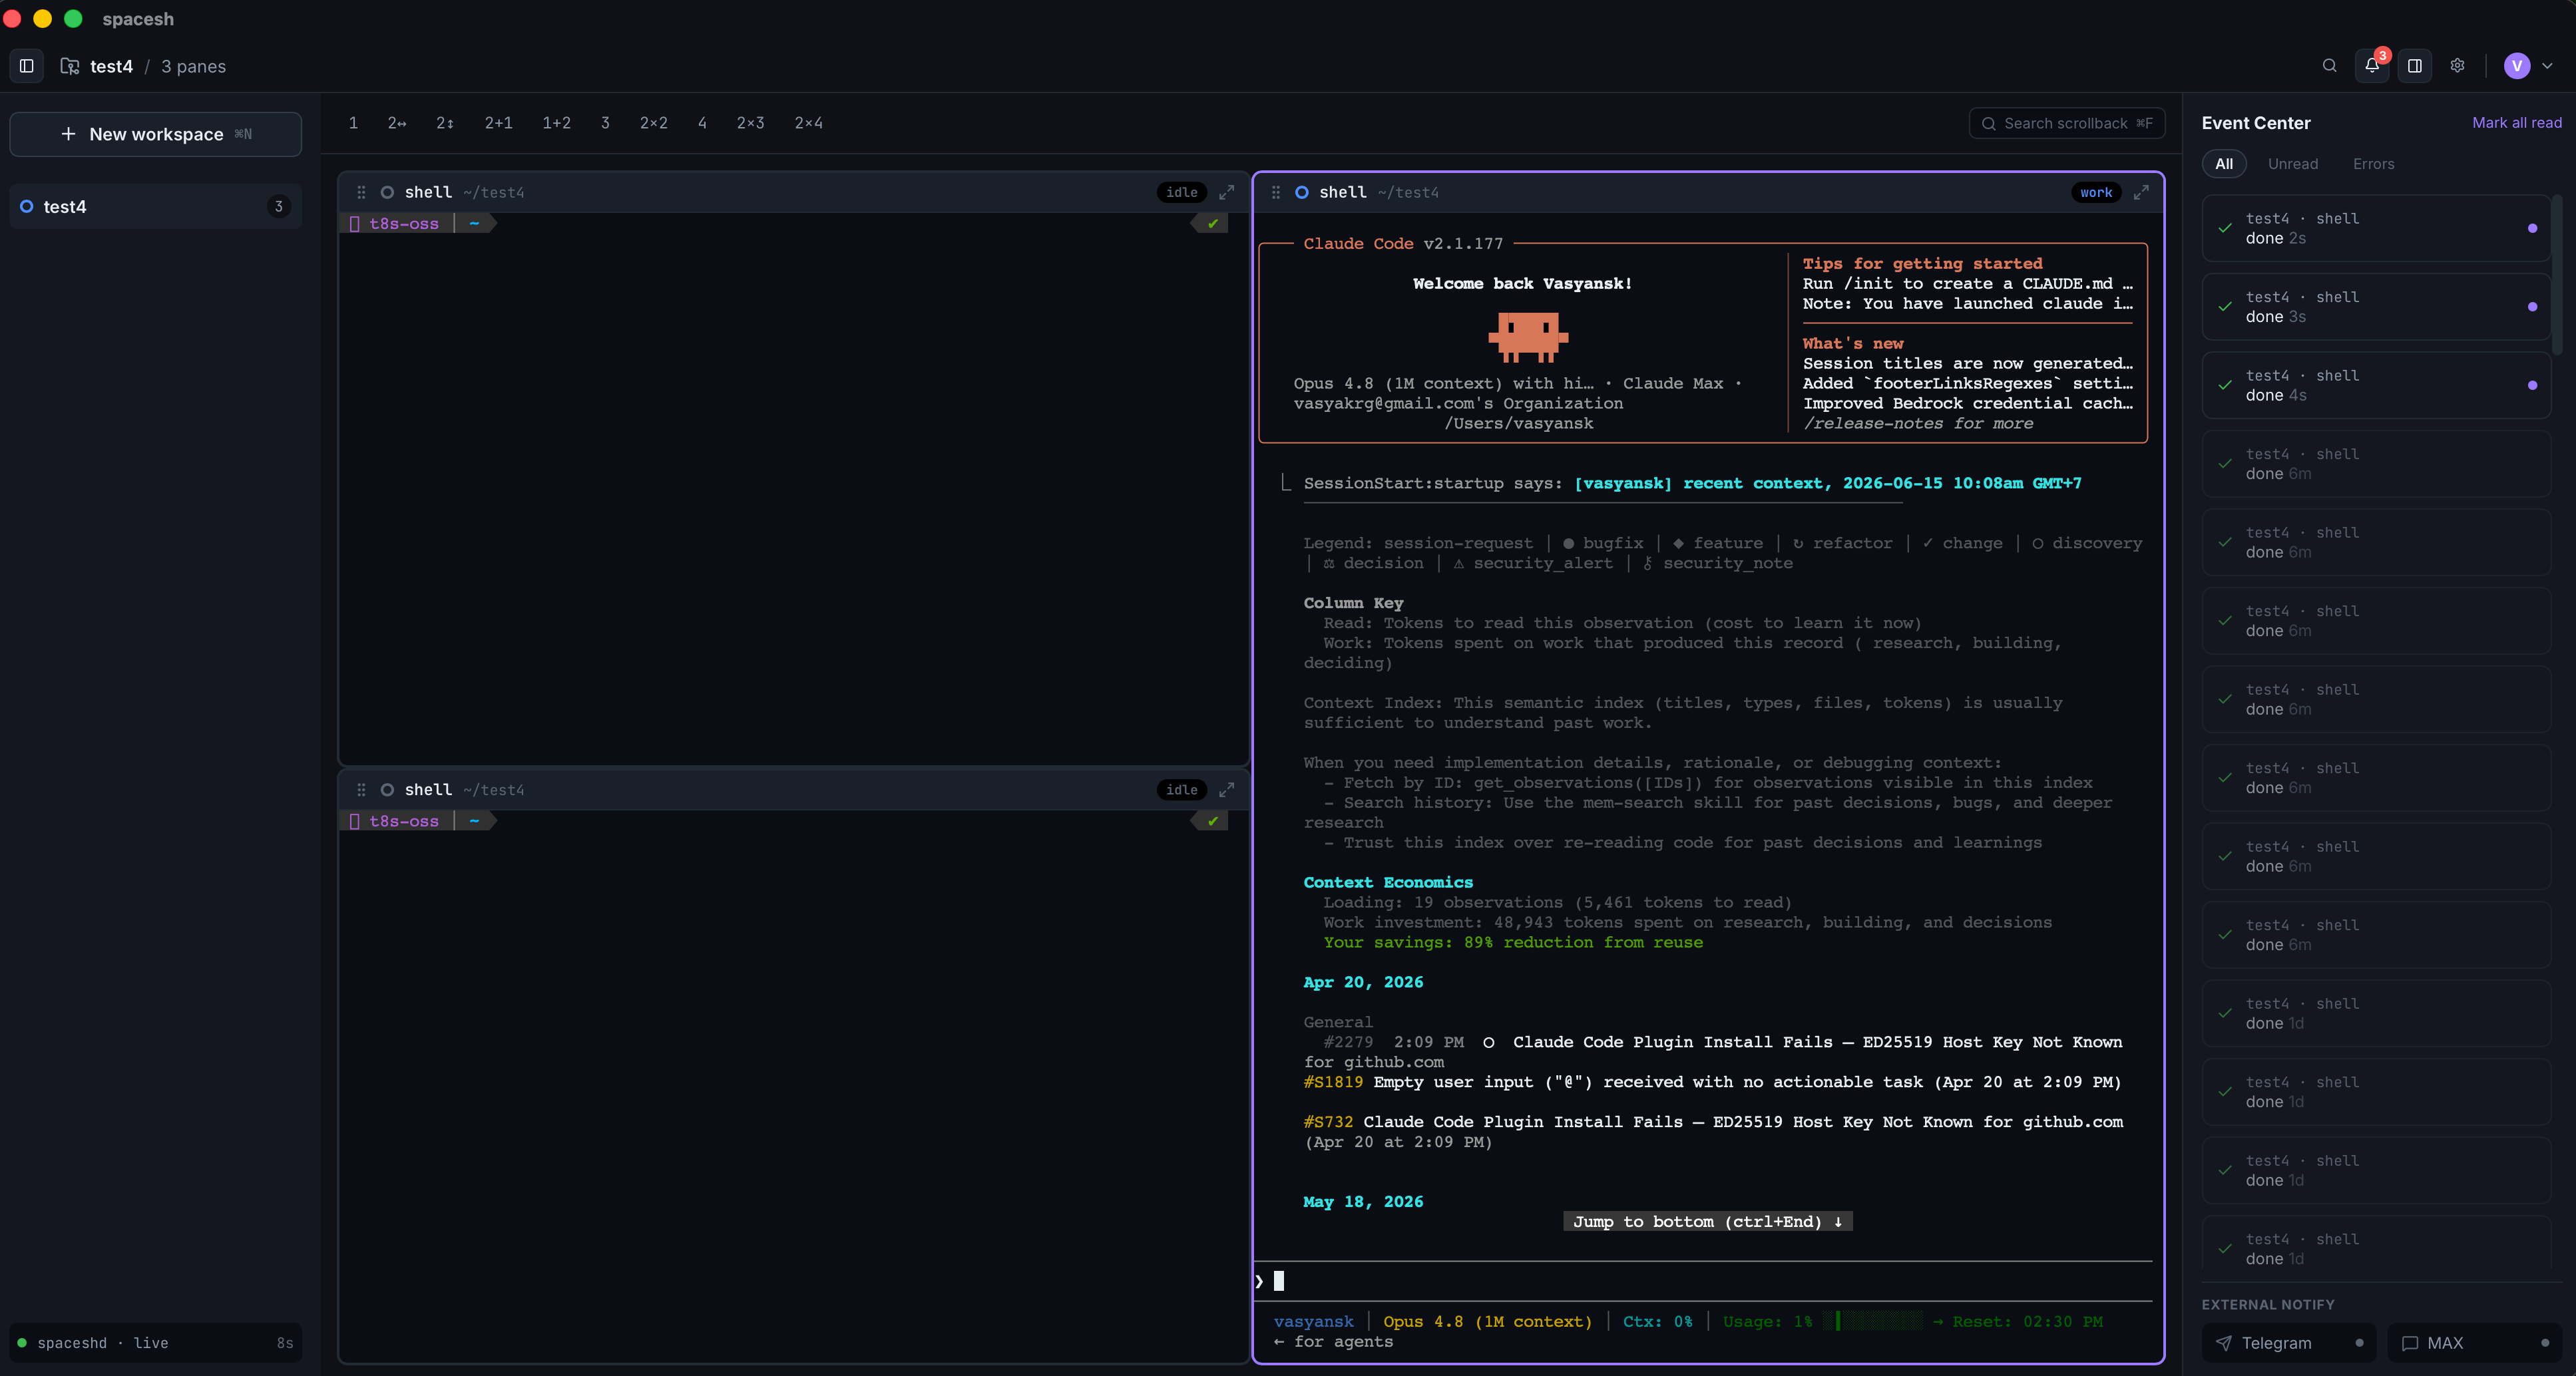Click the workspace folder icon beside test4
This screenshot has height=1376, width=2576.
pos(70,66)
